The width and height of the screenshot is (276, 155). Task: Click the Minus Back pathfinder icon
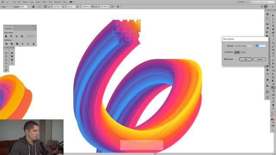pyautogui.click(x=33, y=44)
